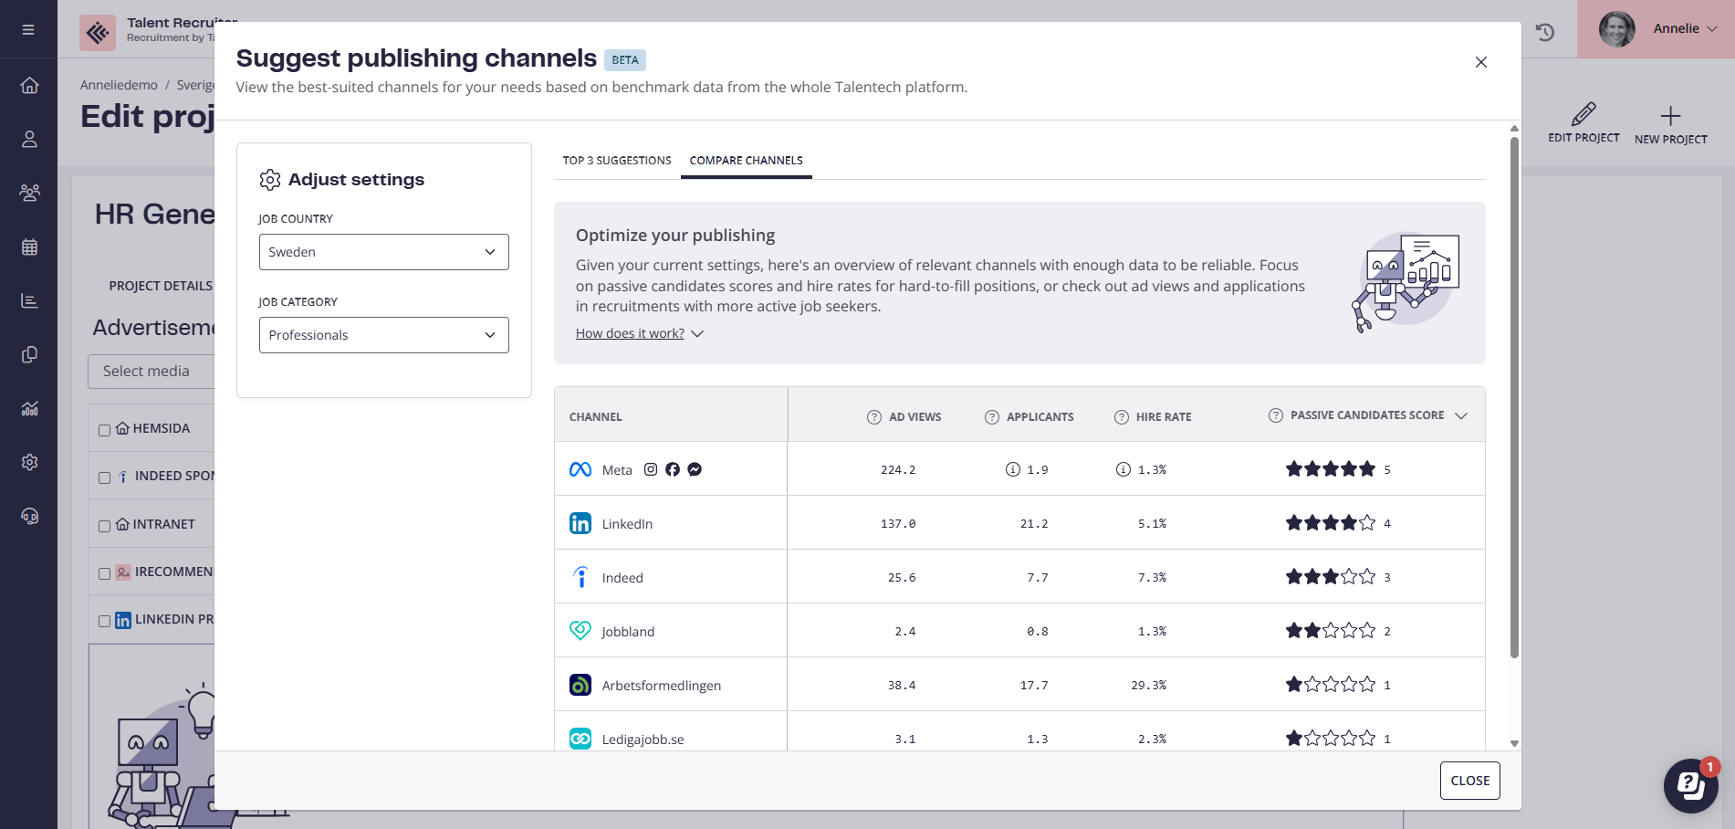
Task: Open the help chat widget
Action: 1689,784
